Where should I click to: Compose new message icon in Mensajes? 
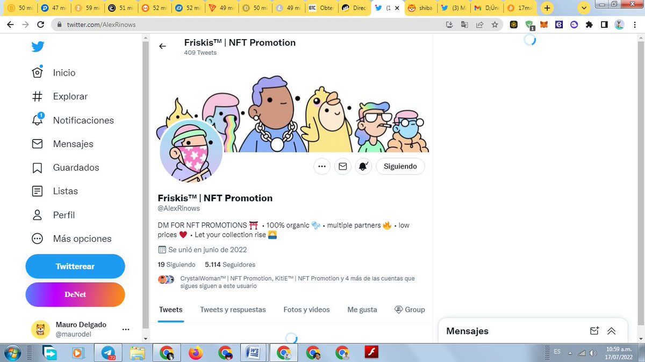coord(594,331)
